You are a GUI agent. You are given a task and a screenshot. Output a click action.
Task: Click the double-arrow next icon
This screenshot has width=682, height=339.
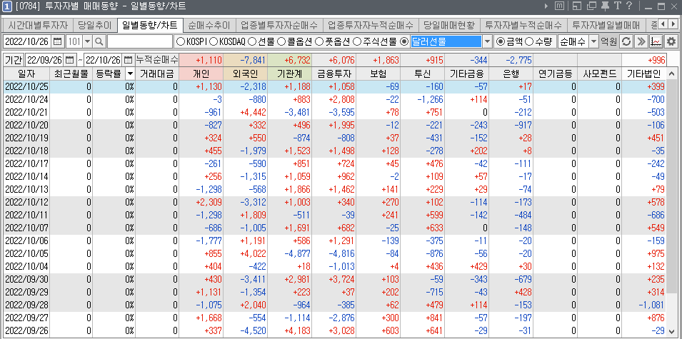641,41
